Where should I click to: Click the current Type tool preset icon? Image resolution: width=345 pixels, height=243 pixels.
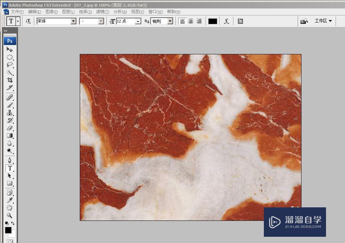[11, 21]
